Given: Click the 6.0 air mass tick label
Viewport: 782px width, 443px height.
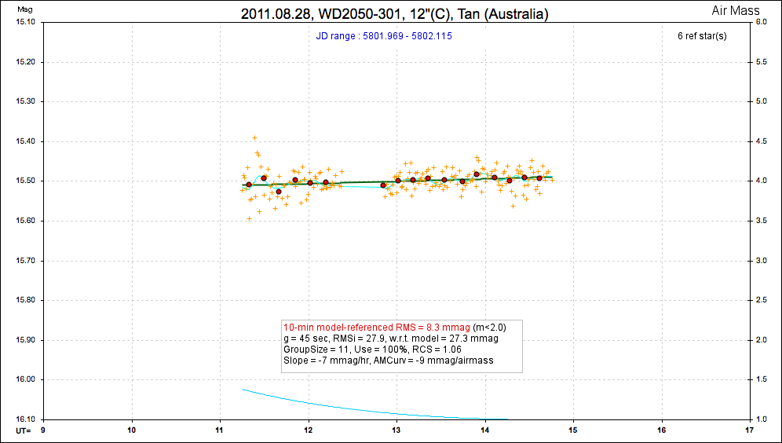Looking at the screenshot, I should (x=761, y=23).
